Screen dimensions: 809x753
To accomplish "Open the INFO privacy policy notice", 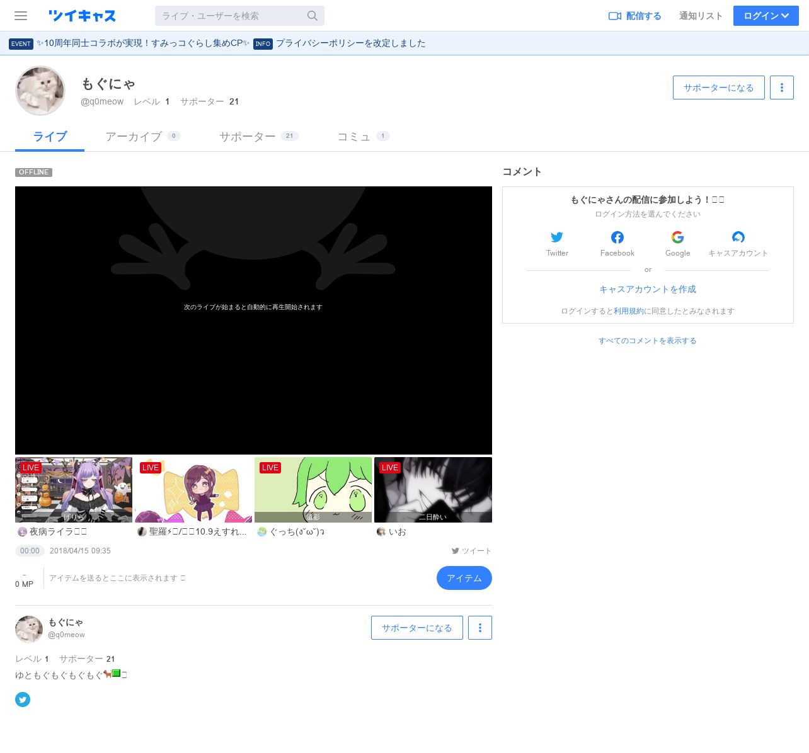I will 340,43.
